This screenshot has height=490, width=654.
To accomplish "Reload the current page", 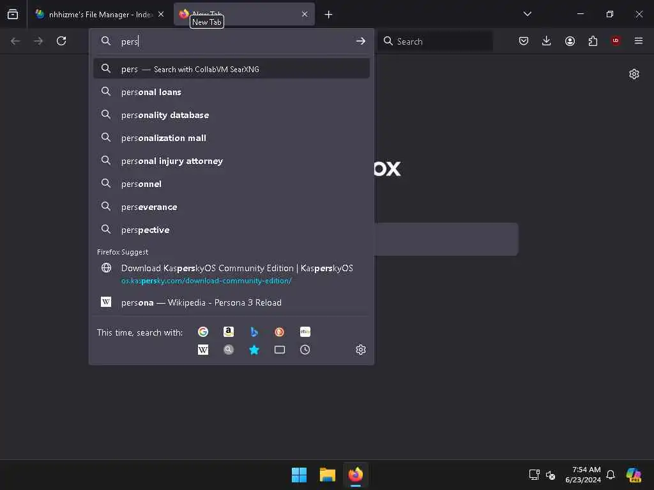I will [x=61, y=41].
